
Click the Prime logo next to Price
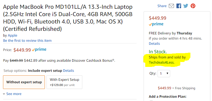(x=39, y=50)
